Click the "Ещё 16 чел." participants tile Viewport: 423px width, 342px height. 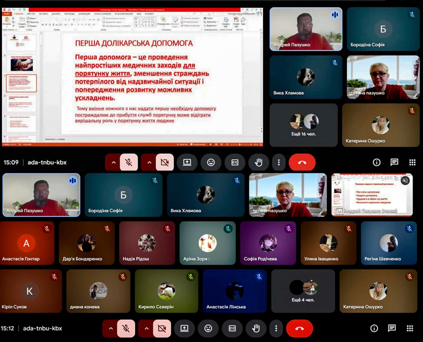pyautogui.click(x=304, y=125)
